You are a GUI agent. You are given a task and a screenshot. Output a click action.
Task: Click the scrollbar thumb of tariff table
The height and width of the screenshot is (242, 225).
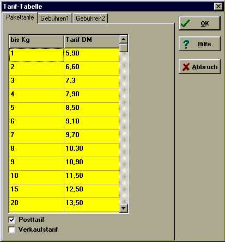124,48
